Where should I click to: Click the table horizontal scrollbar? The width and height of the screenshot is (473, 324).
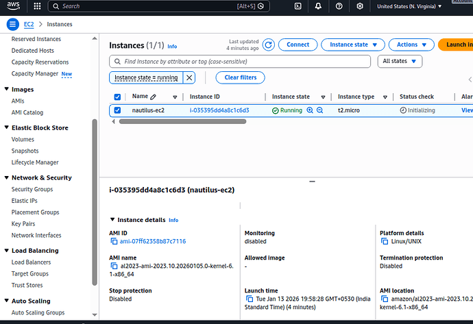tap(182, 121)
